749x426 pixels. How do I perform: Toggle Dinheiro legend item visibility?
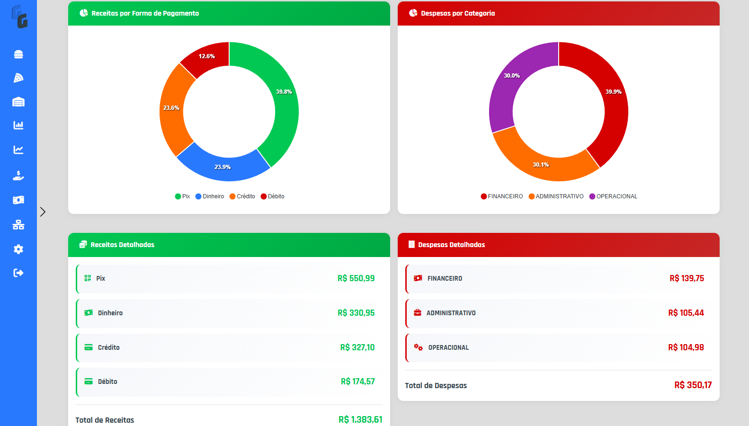coord(210,196)
